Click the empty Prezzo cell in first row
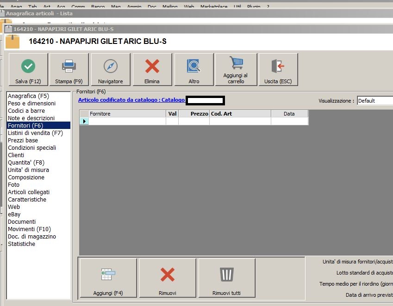 click(194, 121)
